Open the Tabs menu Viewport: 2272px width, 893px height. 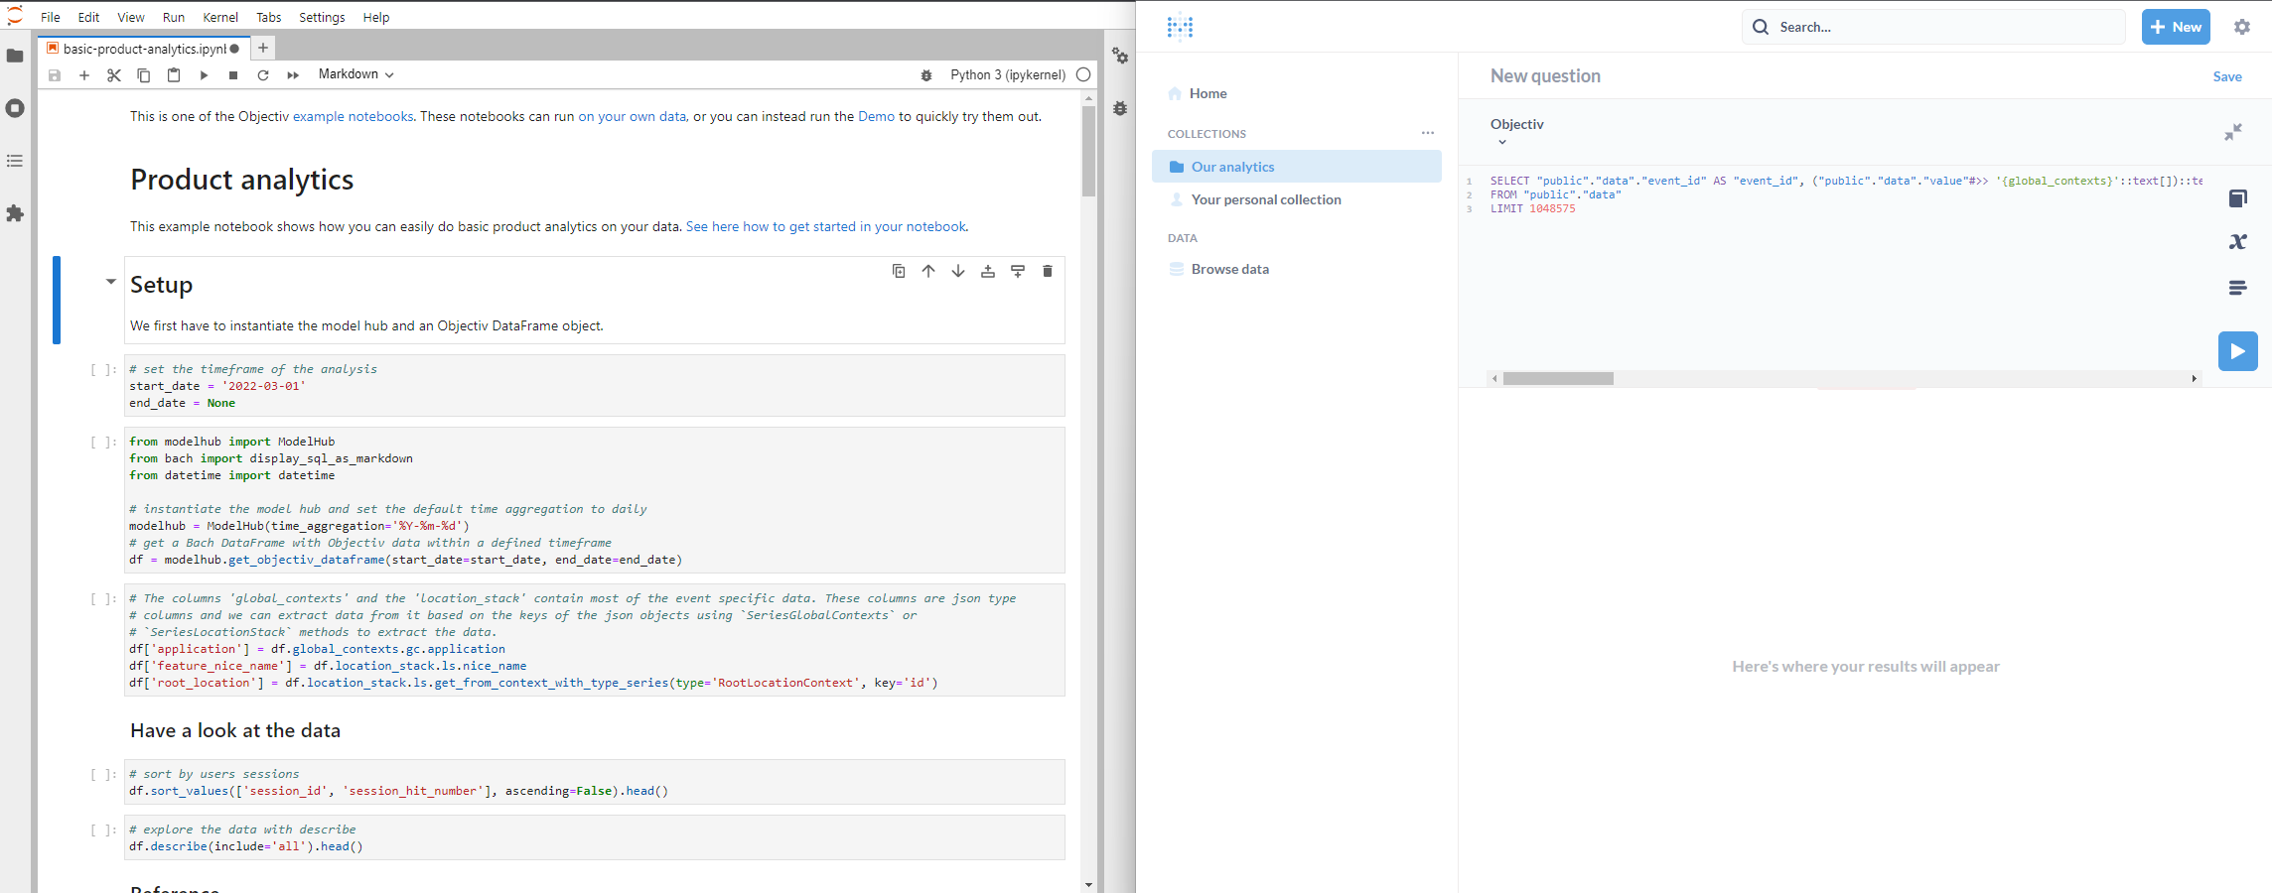pos(269,17)
